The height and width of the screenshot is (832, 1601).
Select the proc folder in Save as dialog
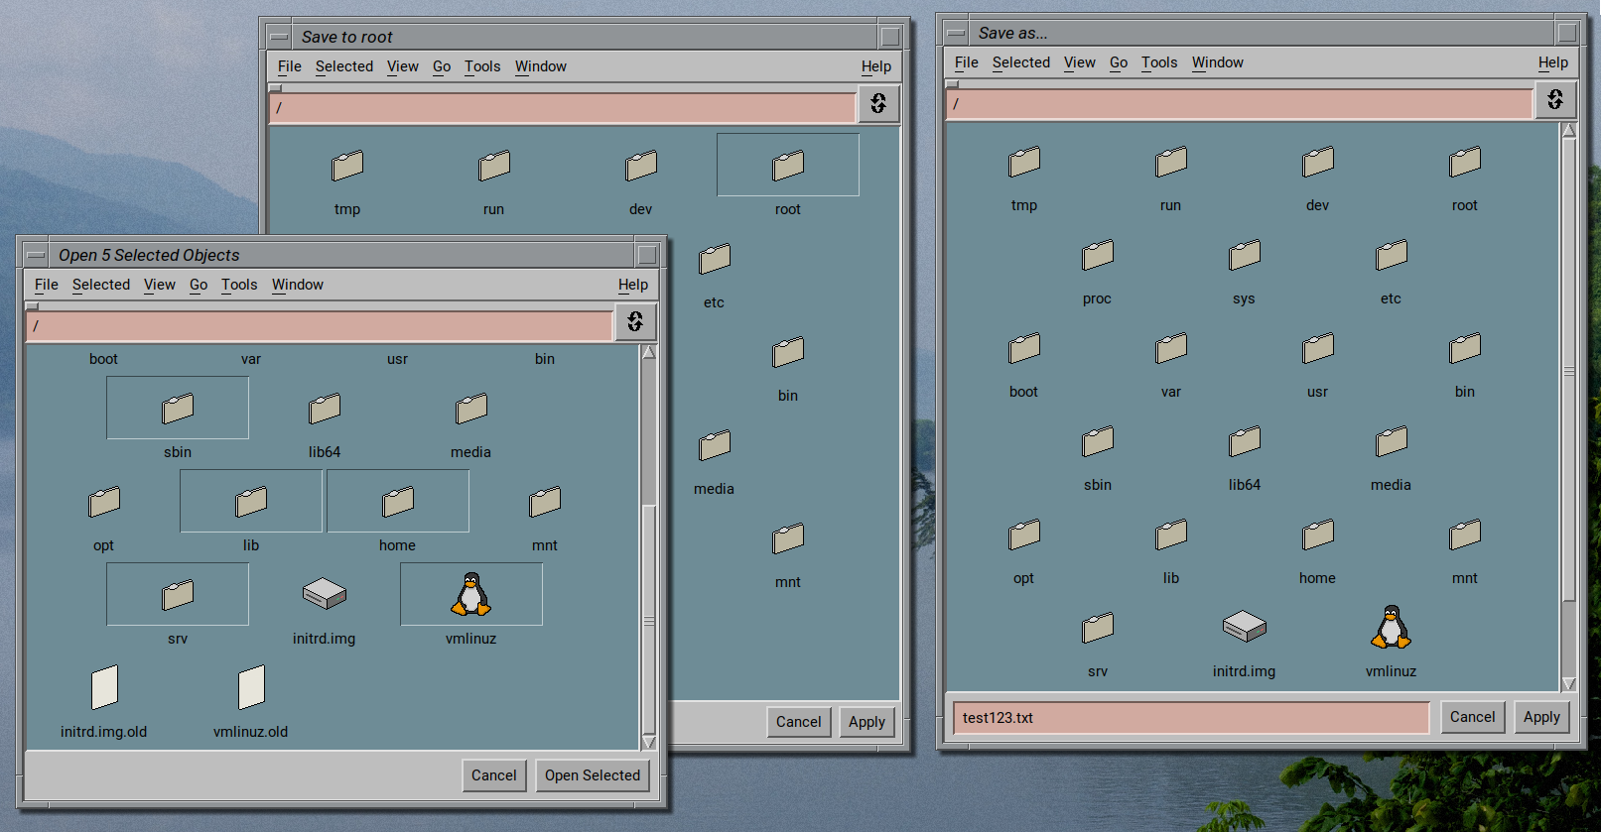click(x=1097, y=256)
